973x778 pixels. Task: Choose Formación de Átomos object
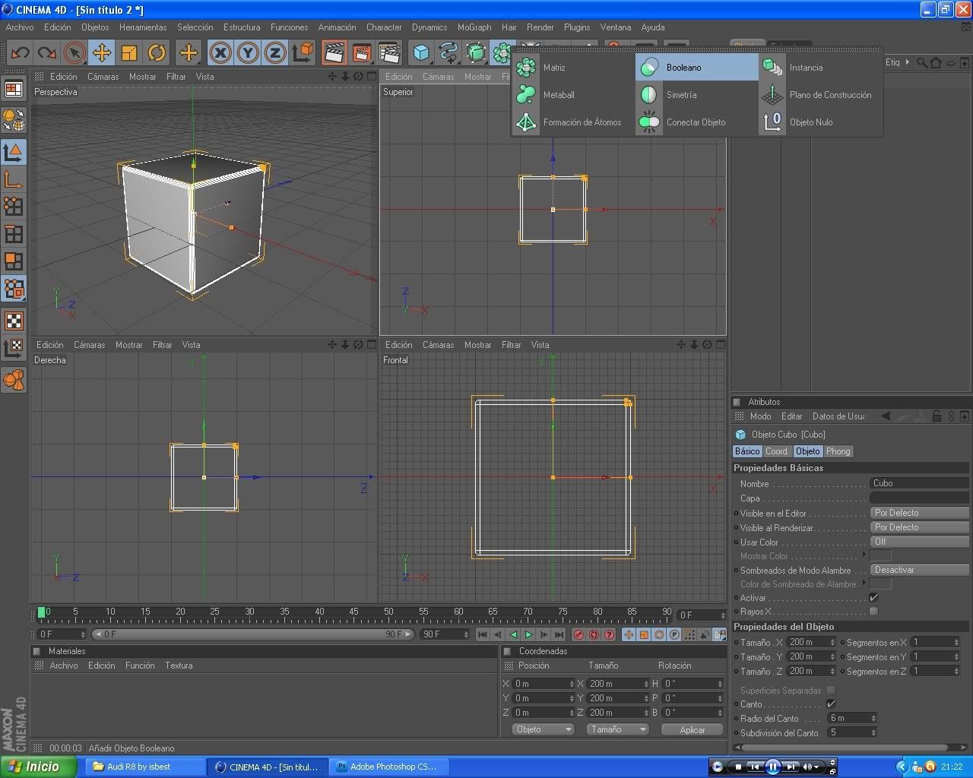573,122
